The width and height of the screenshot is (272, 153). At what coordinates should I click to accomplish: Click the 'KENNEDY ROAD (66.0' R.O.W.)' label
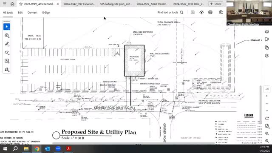click(x=114, y=108)
